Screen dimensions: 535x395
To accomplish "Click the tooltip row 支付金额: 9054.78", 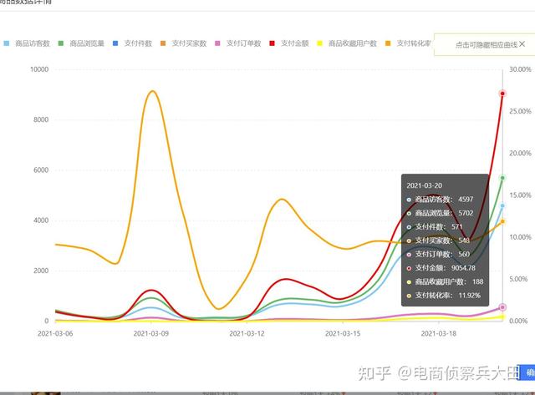I will click(441, 268).
